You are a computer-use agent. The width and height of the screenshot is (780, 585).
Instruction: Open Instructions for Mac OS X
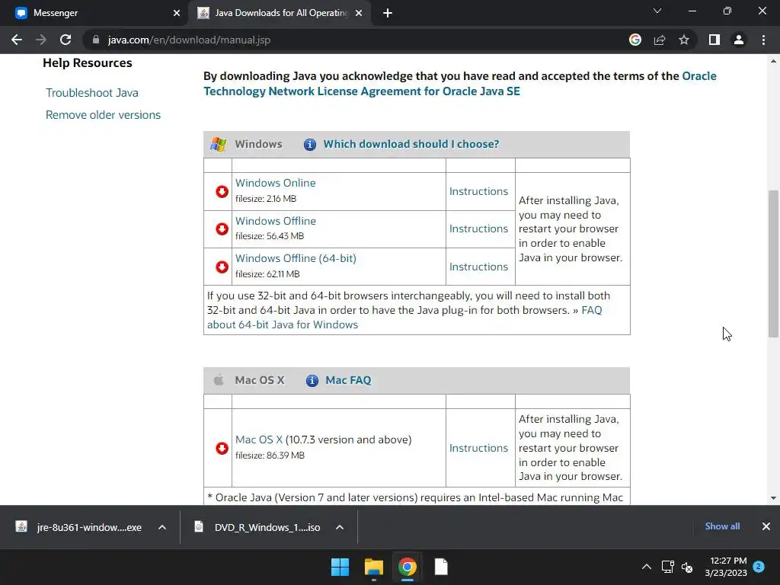(x=478, y=448)
